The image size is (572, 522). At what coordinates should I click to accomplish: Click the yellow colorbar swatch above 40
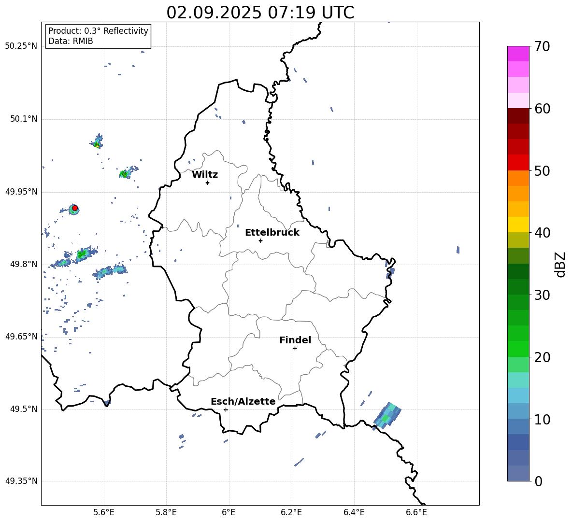point(518,225)
